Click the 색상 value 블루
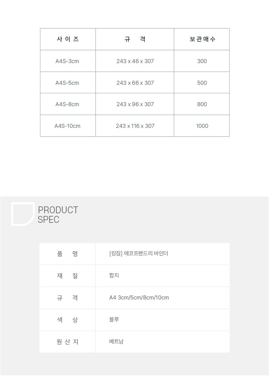269x376 pixels. 114,320
